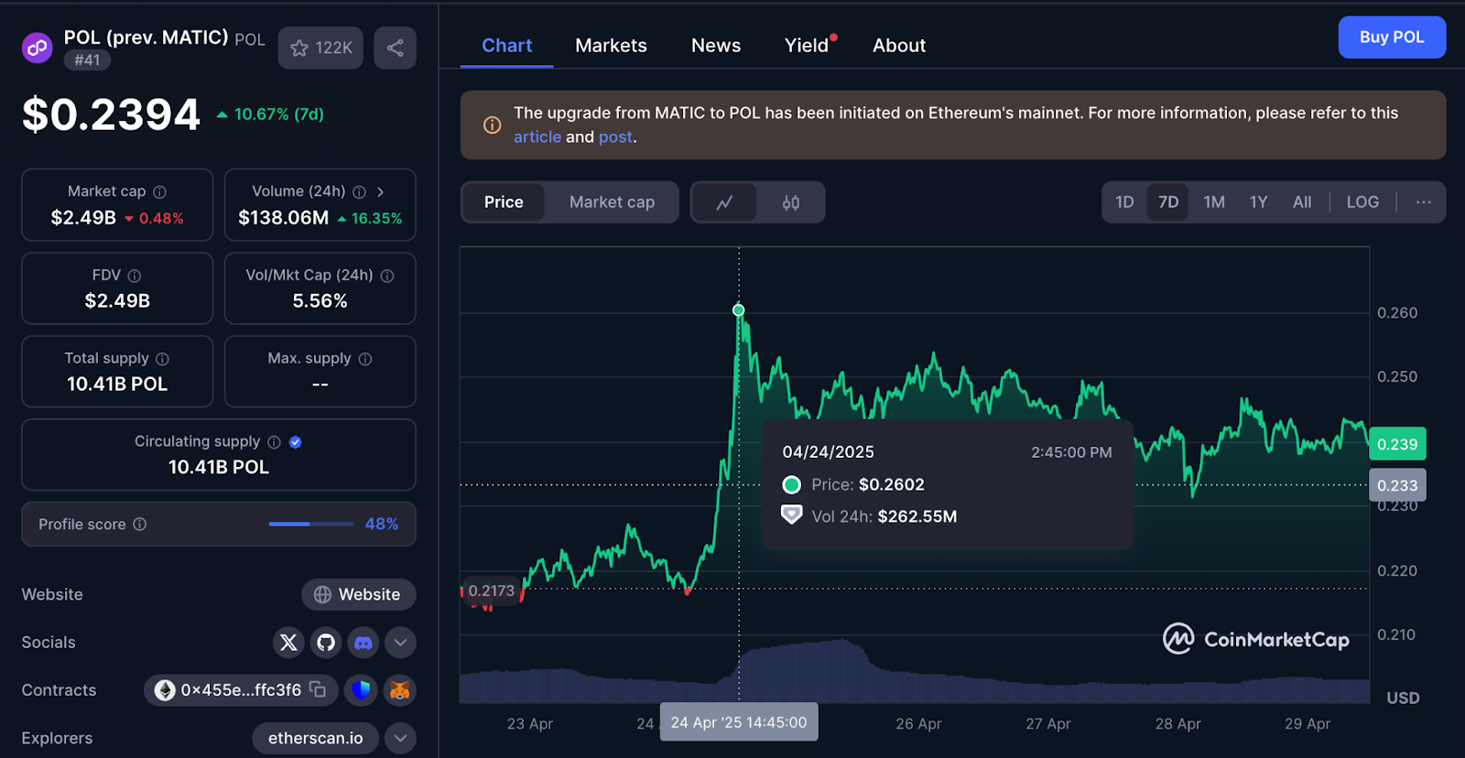
Task: Toggle the LOG scale option
Action: pos(1362,202)
